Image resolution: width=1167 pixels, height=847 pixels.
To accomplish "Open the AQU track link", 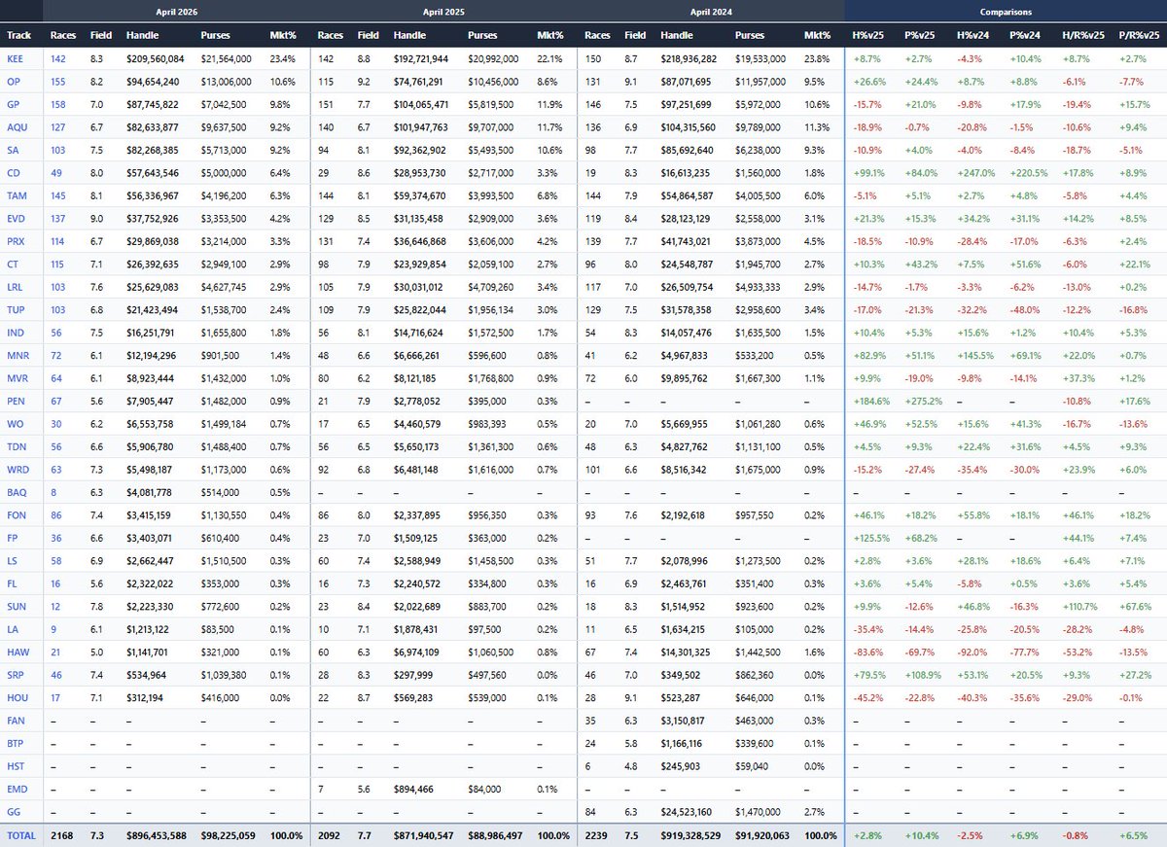I will tap(17, 126).
